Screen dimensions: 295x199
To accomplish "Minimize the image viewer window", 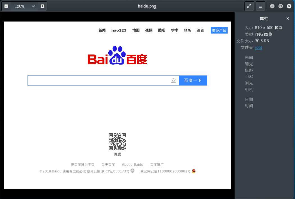I will pyautogui.click(x=272, y=6).
